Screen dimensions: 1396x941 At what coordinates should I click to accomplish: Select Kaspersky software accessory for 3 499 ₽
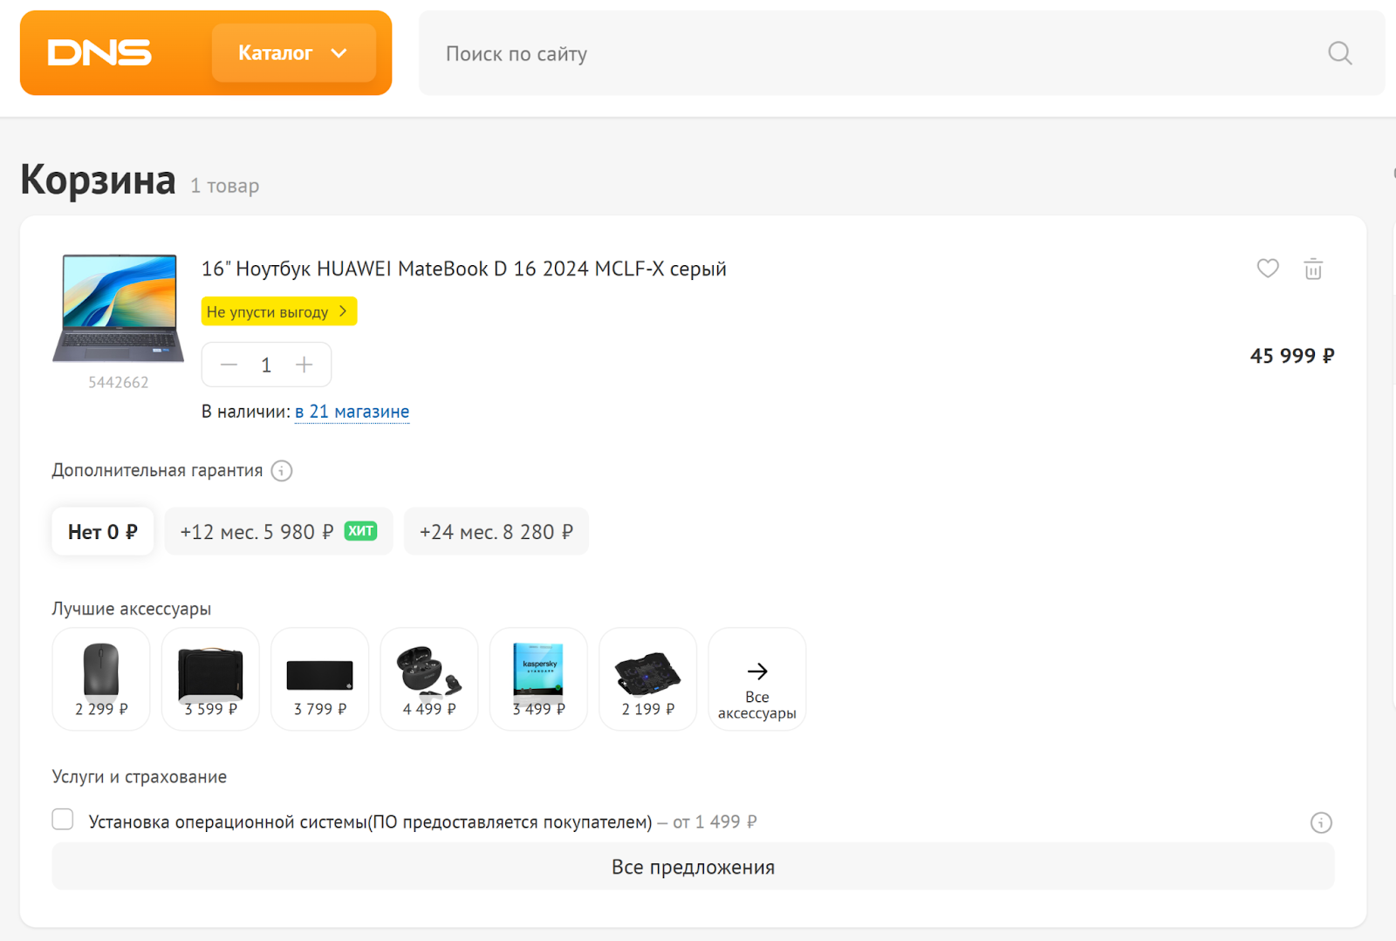click(x=538, y=678)
